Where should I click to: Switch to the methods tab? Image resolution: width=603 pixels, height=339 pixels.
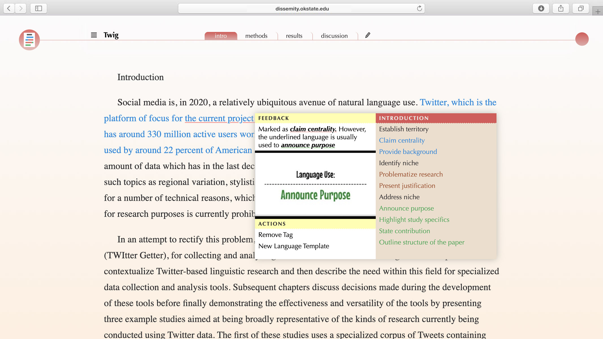(x=256, y=36)
